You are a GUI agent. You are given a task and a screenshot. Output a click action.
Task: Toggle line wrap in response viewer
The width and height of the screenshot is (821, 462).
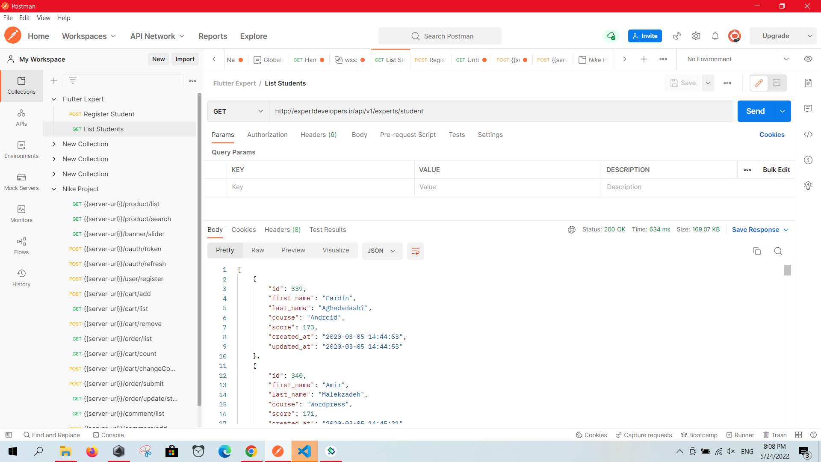pyautogui.click(x=415, y=251)
